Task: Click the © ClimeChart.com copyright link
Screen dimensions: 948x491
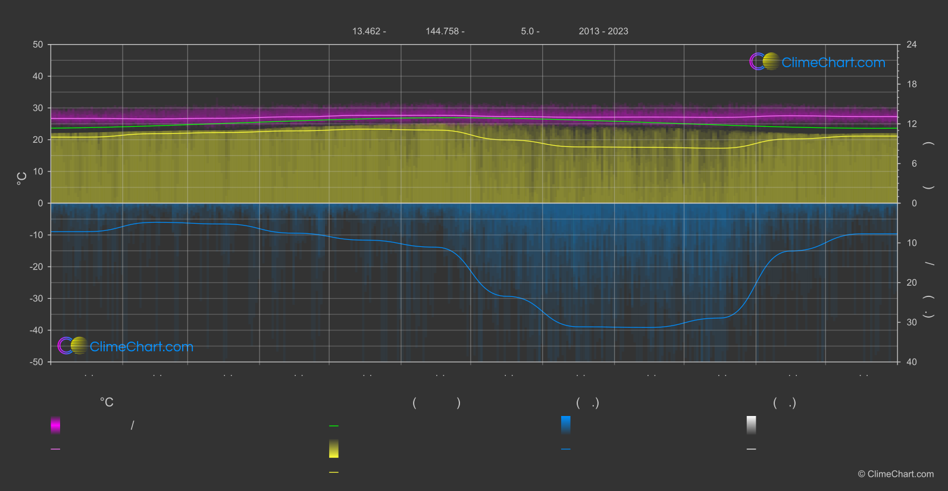Action: [896, 474]
